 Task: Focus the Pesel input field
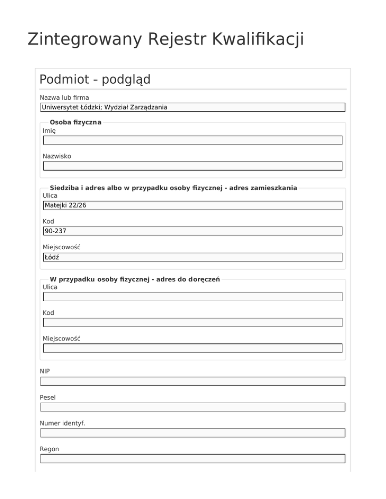tap(192, 407)
